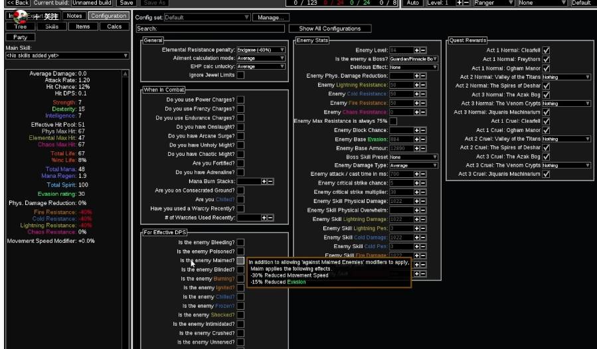The height and width of the screenshot is (349, 597).
Task: Click plus stepper for Enemy Level
Action: tap(416, 50)
